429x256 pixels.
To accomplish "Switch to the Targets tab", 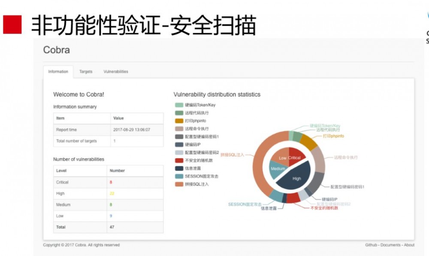I will tap(86, 72).
